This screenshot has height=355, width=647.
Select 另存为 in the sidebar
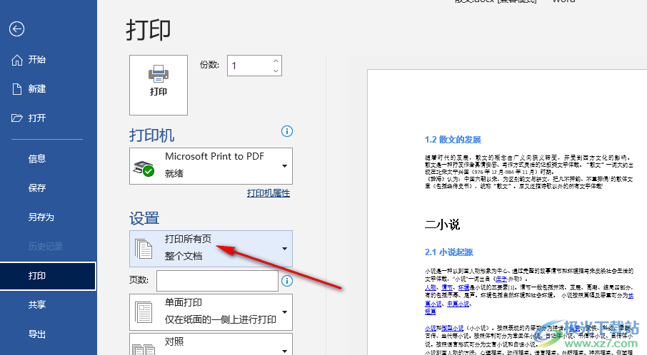tap(41, 217)
